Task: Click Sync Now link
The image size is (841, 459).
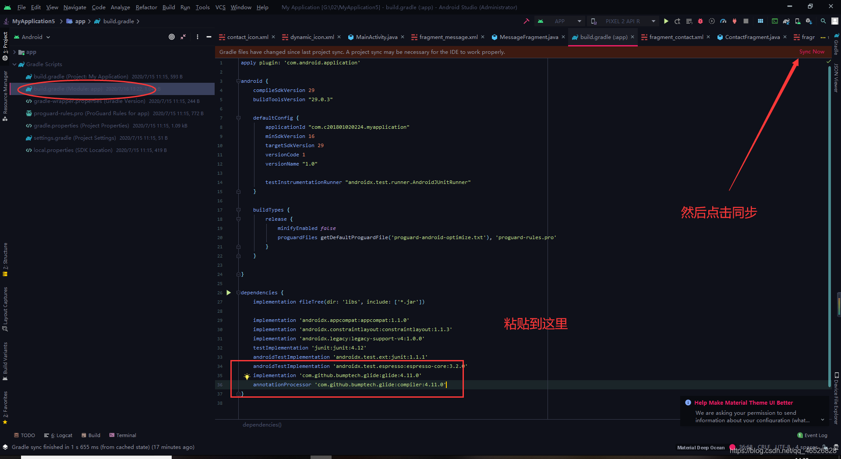Action: (812, 52)
